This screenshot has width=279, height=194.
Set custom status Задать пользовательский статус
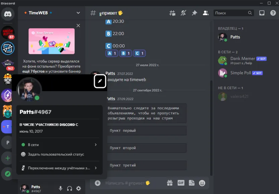59,154
